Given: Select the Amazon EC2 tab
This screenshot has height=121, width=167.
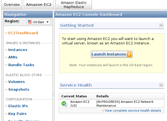Looking at the screenshot, I should (39, 5).
